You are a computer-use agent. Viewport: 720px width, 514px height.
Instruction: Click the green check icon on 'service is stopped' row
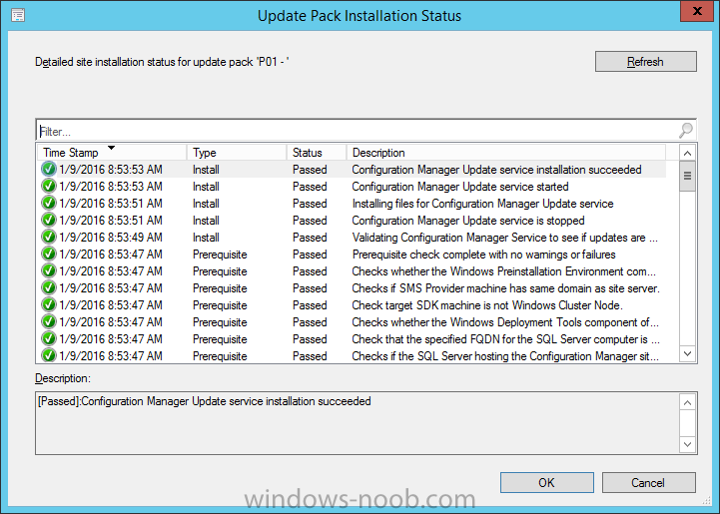click(x=49, y=221)
